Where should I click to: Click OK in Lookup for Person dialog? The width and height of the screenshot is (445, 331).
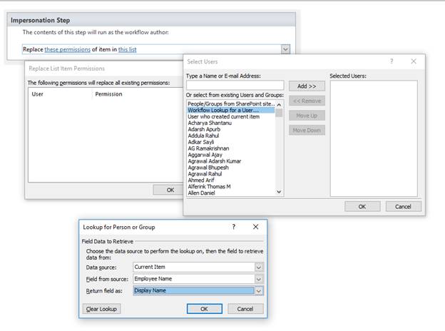[205, 309]
